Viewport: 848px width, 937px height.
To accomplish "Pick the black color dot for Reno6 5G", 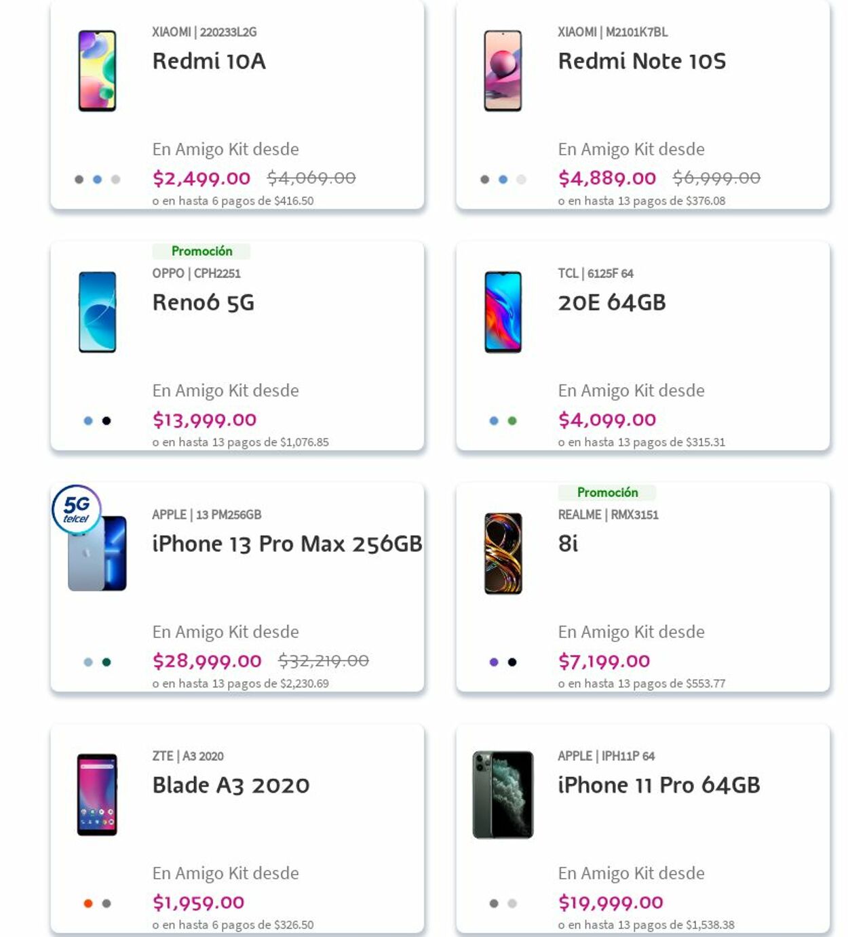I will pyautogui.click(x=107, y=421).
